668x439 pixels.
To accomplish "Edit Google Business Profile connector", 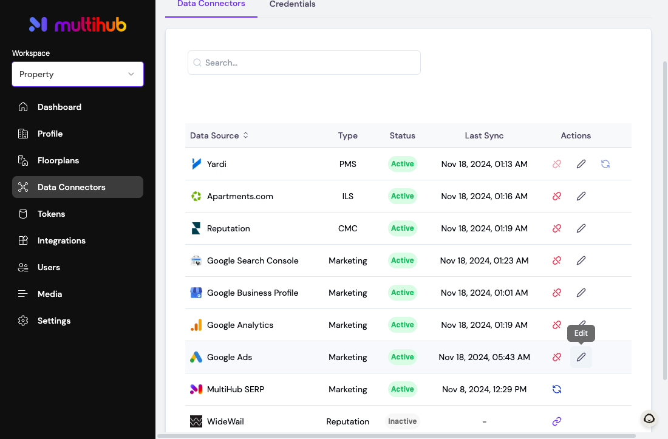I will coord(581,293).
